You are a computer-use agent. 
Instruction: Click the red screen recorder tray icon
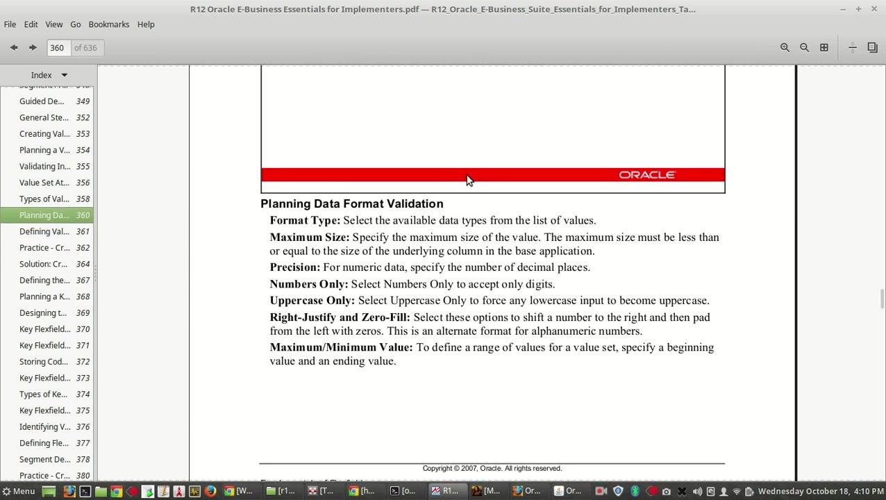click(x=601, y=491)
